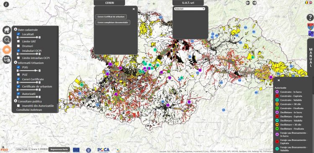Collapse the Date cadastrale group

click(15, 29)
